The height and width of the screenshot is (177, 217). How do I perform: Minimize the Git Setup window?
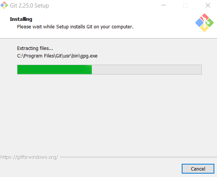pyautogui.click(x=164, y=5)
